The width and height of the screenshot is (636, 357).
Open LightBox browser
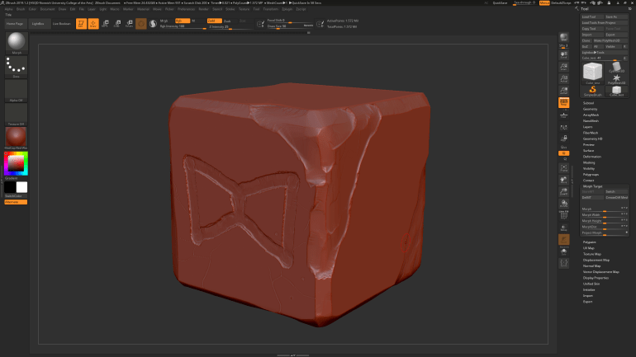[x=39, y=24]
